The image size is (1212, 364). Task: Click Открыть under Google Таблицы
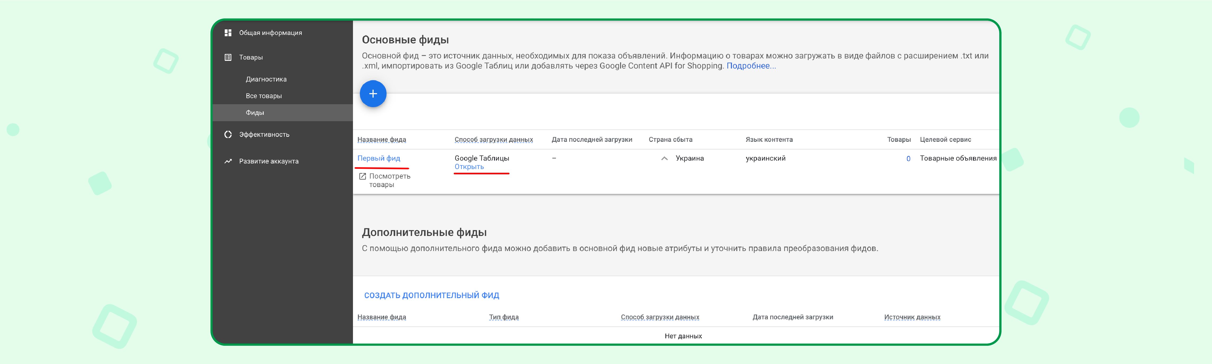tap(469, 167)
